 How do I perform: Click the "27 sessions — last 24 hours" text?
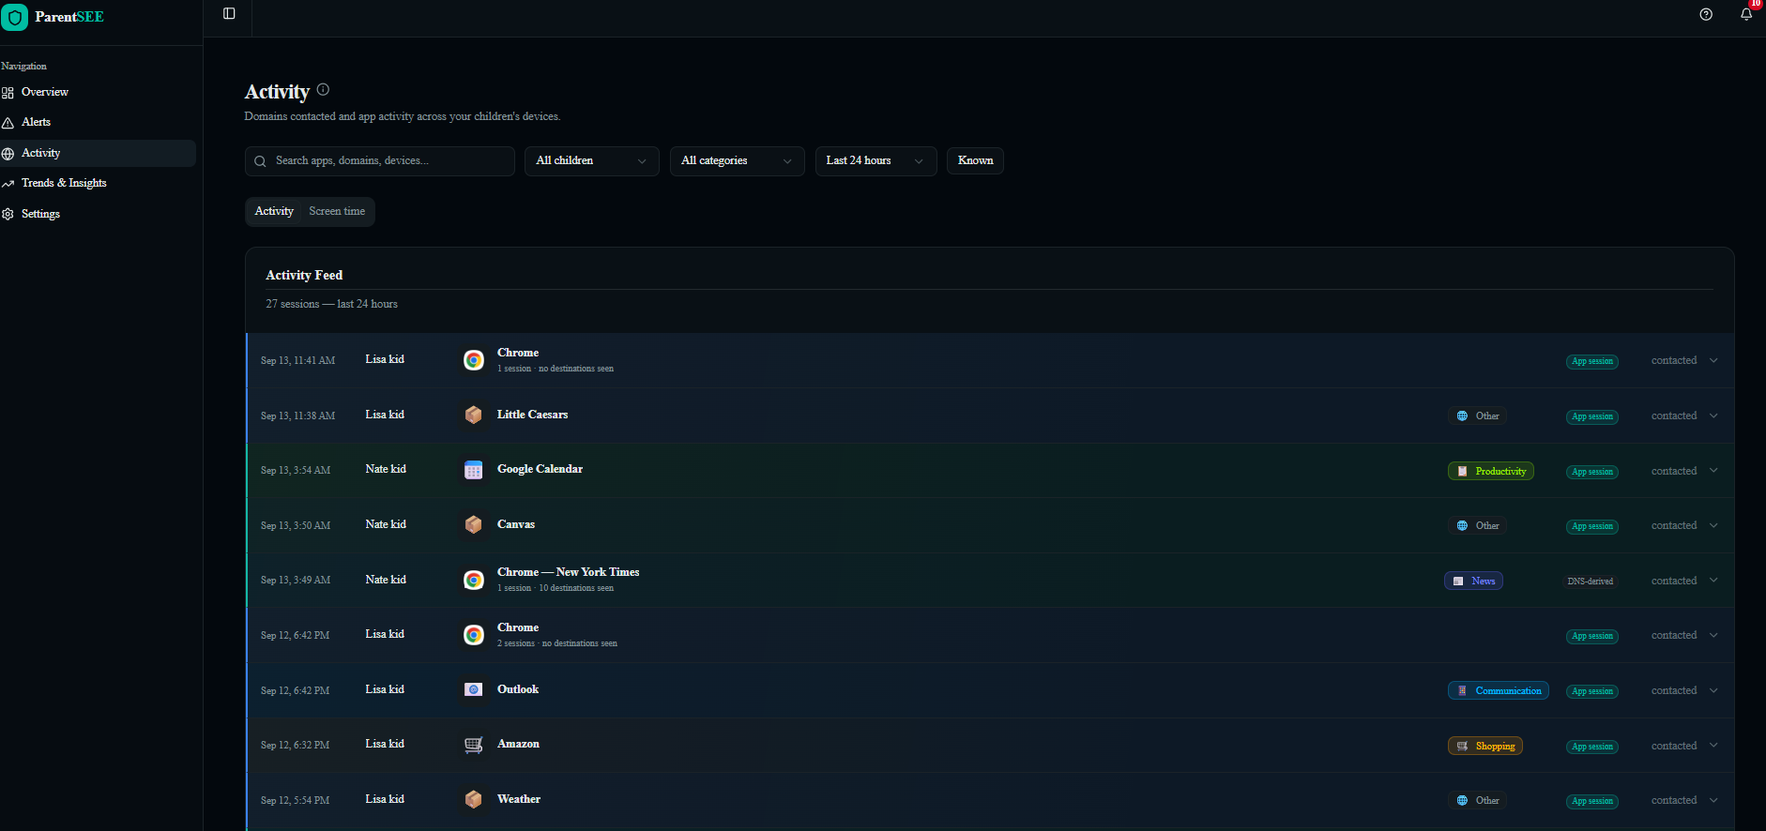[x=331, y=304]
